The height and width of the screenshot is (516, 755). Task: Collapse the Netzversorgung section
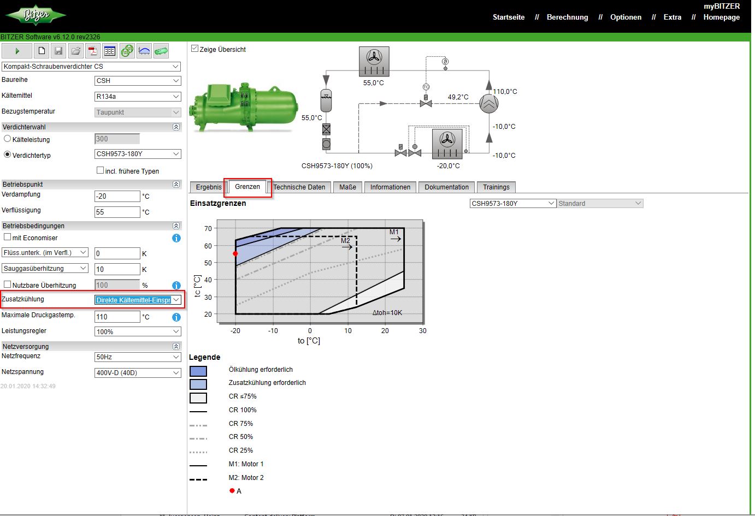(176, 346)
